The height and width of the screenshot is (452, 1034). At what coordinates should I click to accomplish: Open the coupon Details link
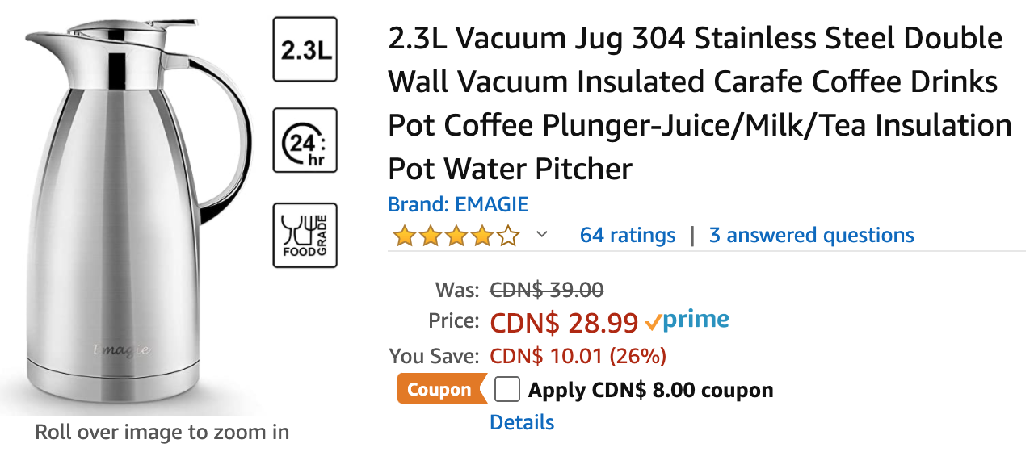coord(522,422)
